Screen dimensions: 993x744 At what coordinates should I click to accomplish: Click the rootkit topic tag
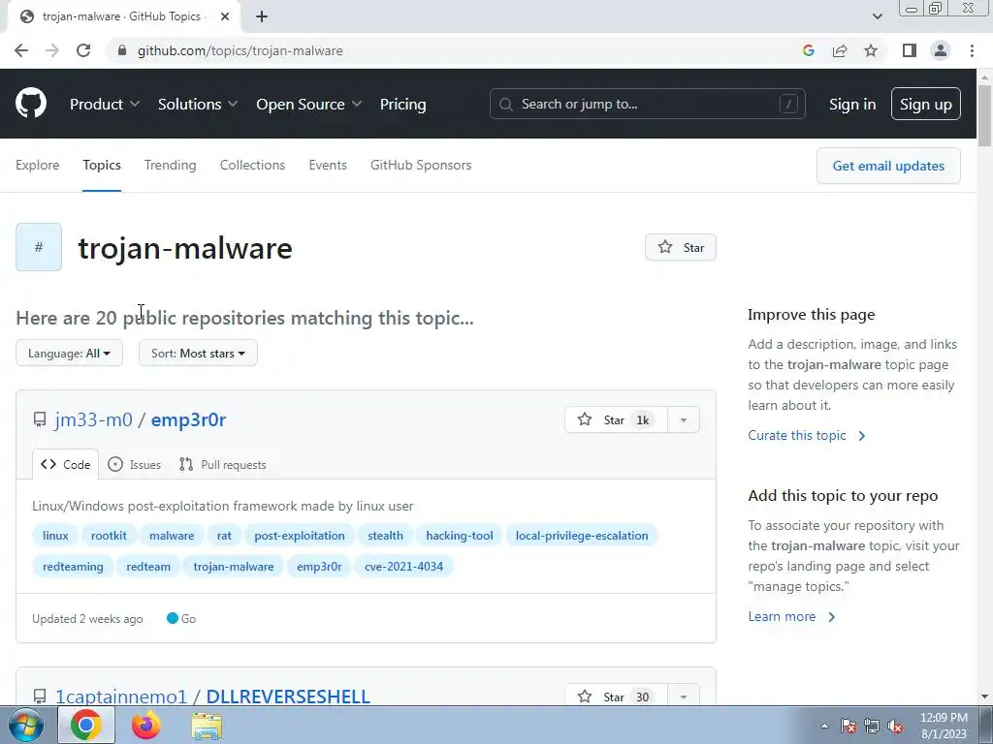tap(109, 535)
